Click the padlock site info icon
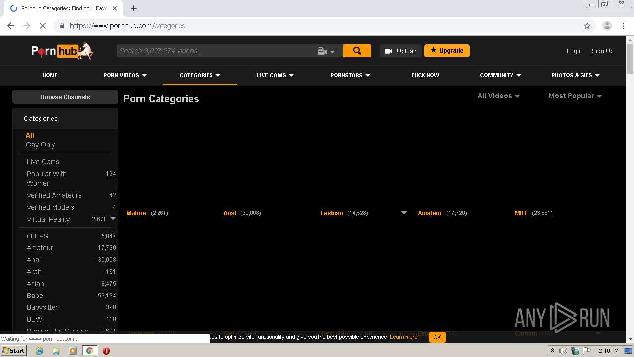The width and height of the screenshot is (634, 357). coord(62,26)
